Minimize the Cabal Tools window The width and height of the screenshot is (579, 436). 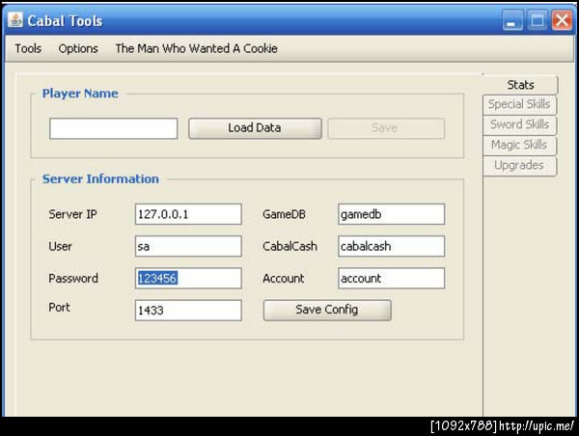coord(512,20)
